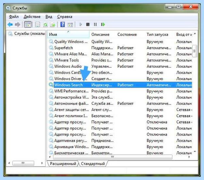
Task: Stop the service with the square icon
Action: tap(88, 24)
